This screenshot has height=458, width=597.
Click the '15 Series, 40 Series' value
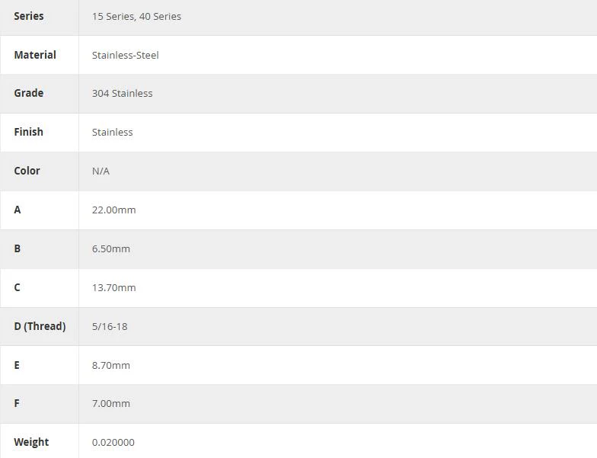136,17
